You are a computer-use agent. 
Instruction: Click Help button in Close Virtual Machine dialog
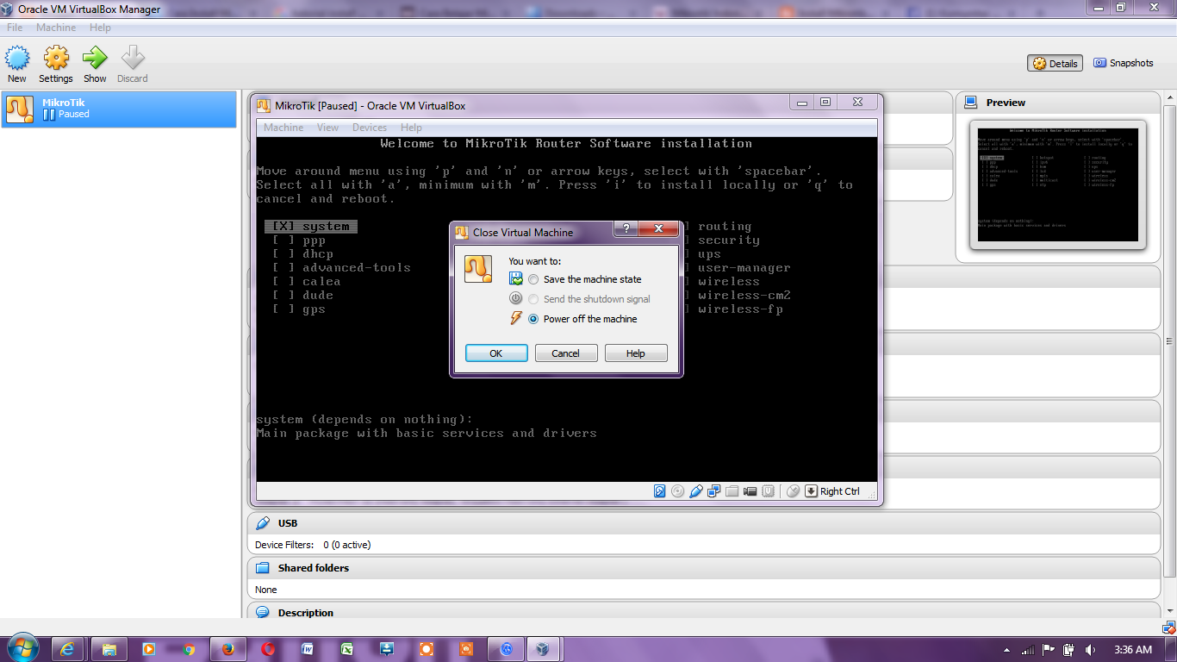[x=636, y=353]
